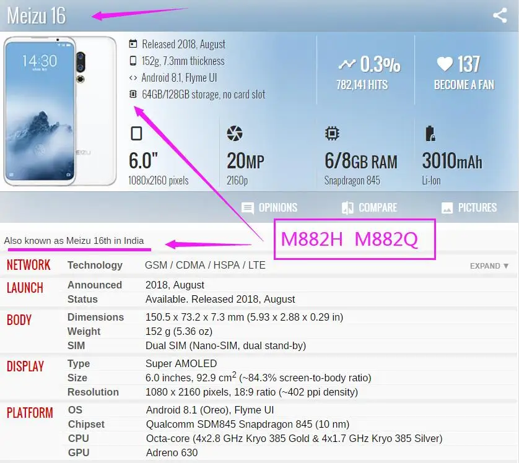Click the "Snapdragon 845" text under RAM
Viewport: 519px width, 463px height.
click(352, 181)
